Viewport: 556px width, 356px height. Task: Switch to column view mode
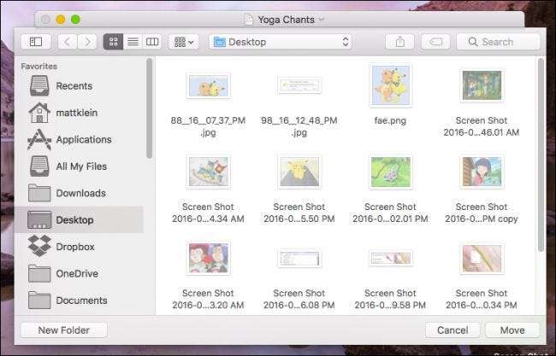[x=152, y=41]
